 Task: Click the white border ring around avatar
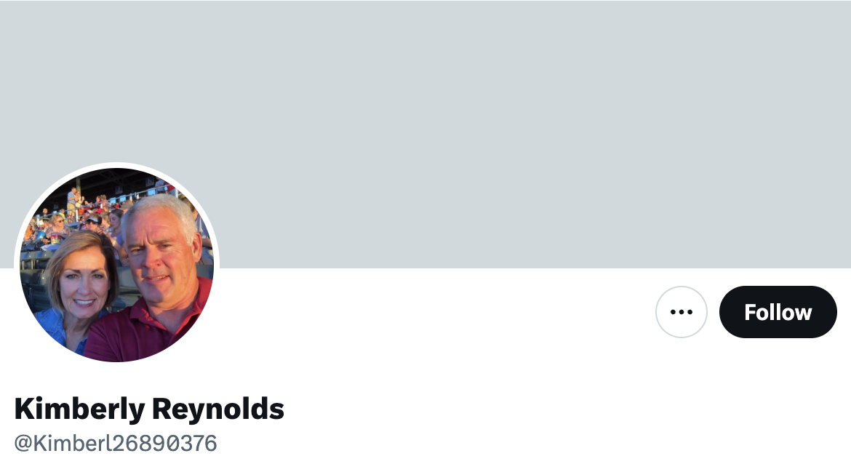(116, 164)
